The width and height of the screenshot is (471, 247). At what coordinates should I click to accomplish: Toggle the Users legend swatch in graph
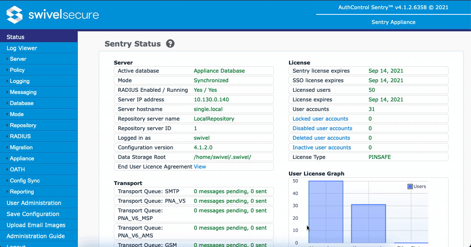click(410, 187)
